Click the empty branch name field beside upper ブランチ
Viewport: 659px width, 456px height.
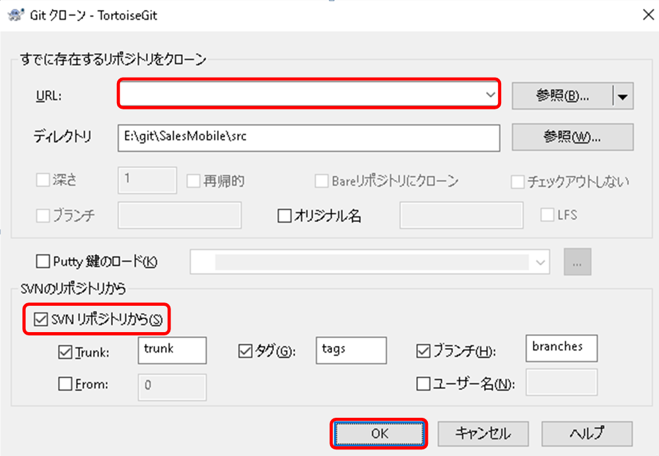click(x=180, y=215)
